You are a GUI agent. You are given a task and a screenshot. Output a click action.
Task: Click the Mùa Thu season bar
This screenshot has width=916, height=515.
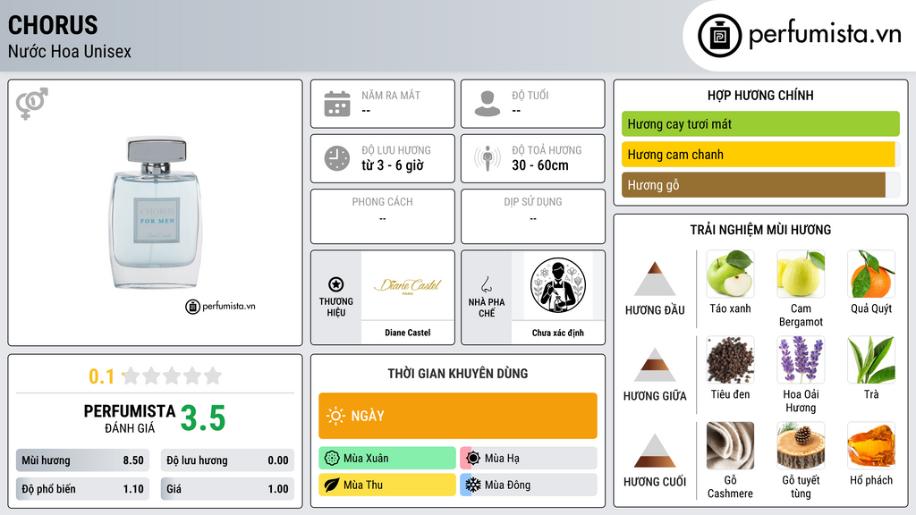click(x=387, y=485)
